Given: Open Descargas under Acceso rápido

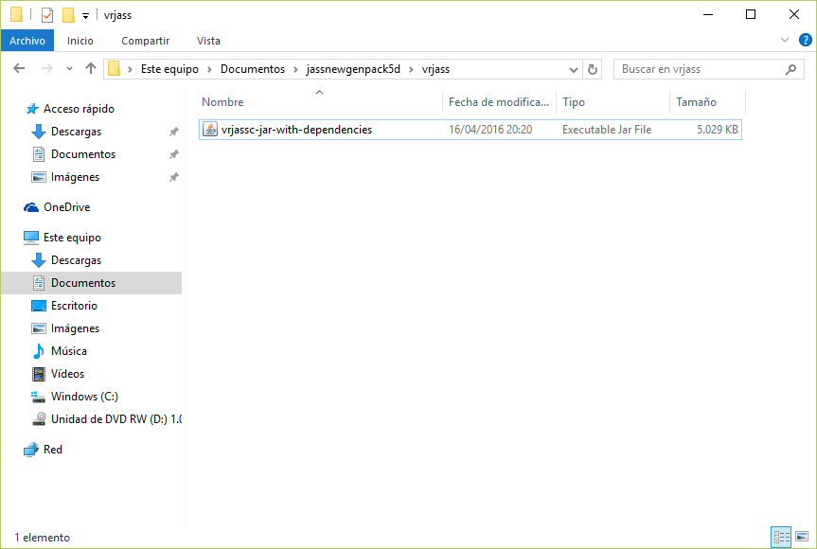Looking at the screenshot, I should coord(76,132).
